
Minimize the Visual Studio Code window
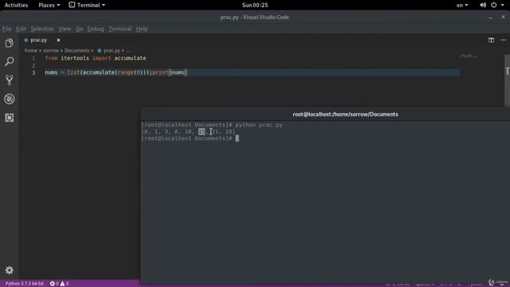pyautogui.click(x=491, y=18)
